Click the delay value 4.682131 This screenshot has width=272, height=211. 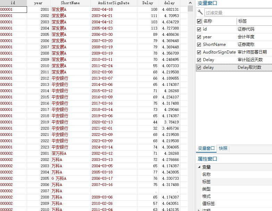click(169, 10)
